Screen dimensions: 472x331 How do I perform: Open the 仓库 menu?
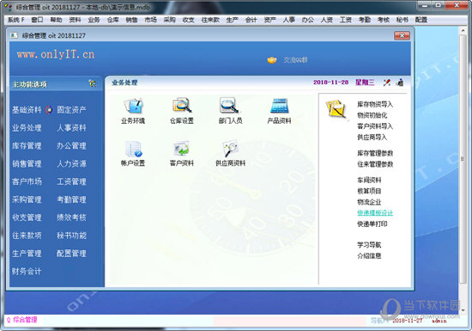(112, 20)
